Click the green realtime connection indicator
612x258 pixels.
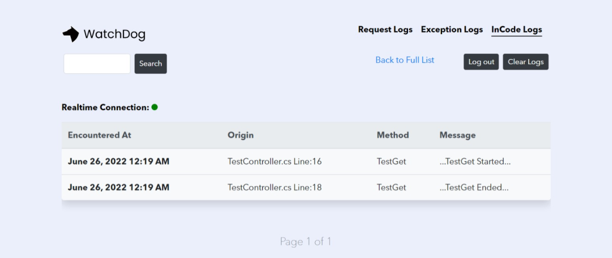coord(155,107)
